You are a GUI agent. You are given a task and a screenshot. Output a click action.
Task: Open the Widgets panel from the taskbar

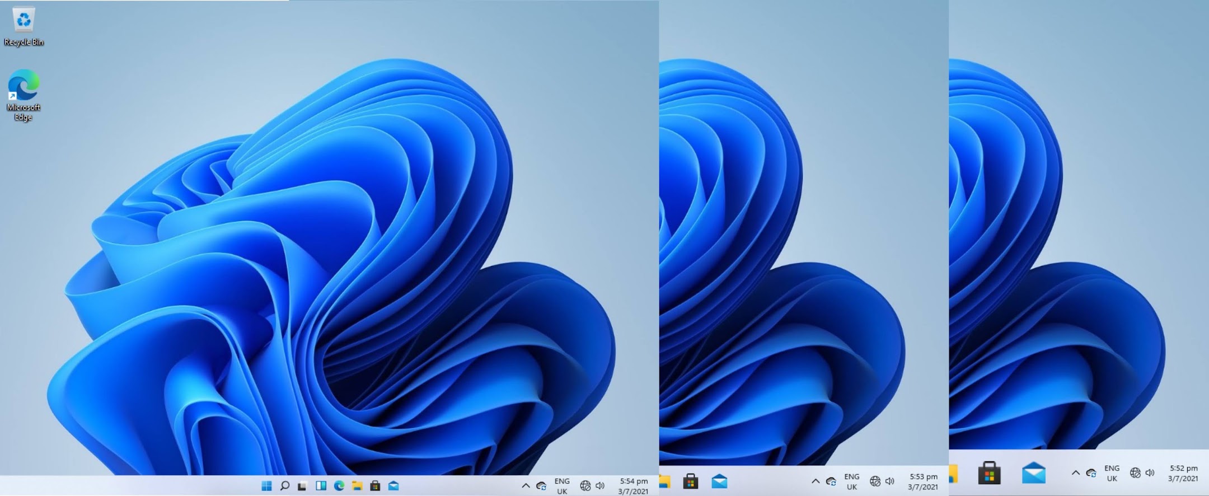coord(321,485)
